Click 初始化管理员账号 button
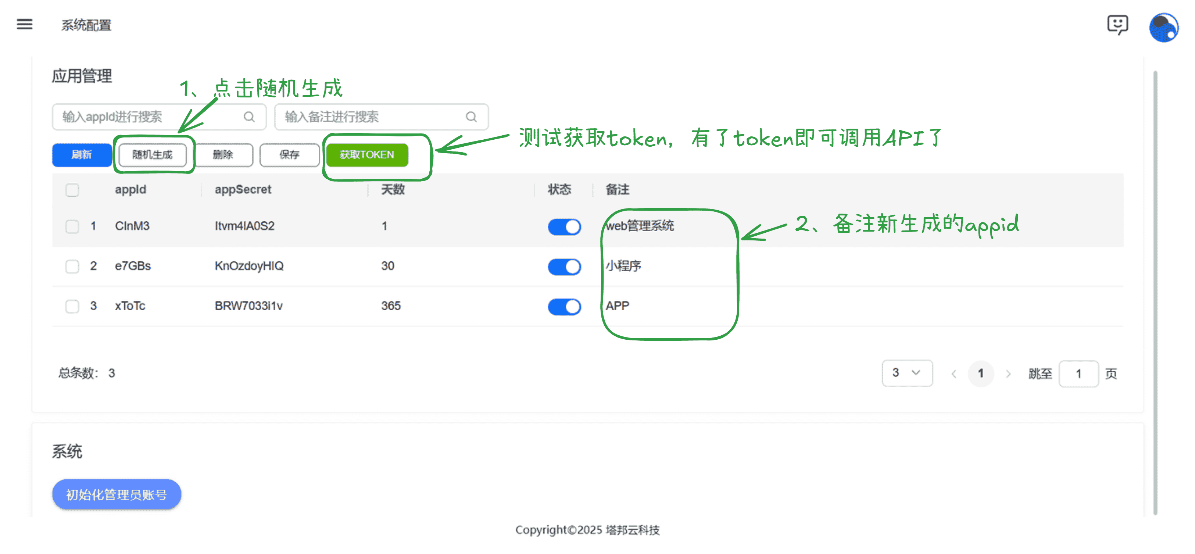Image resolution: width=1195 pixels, height=554 pixels. [117, 494]
